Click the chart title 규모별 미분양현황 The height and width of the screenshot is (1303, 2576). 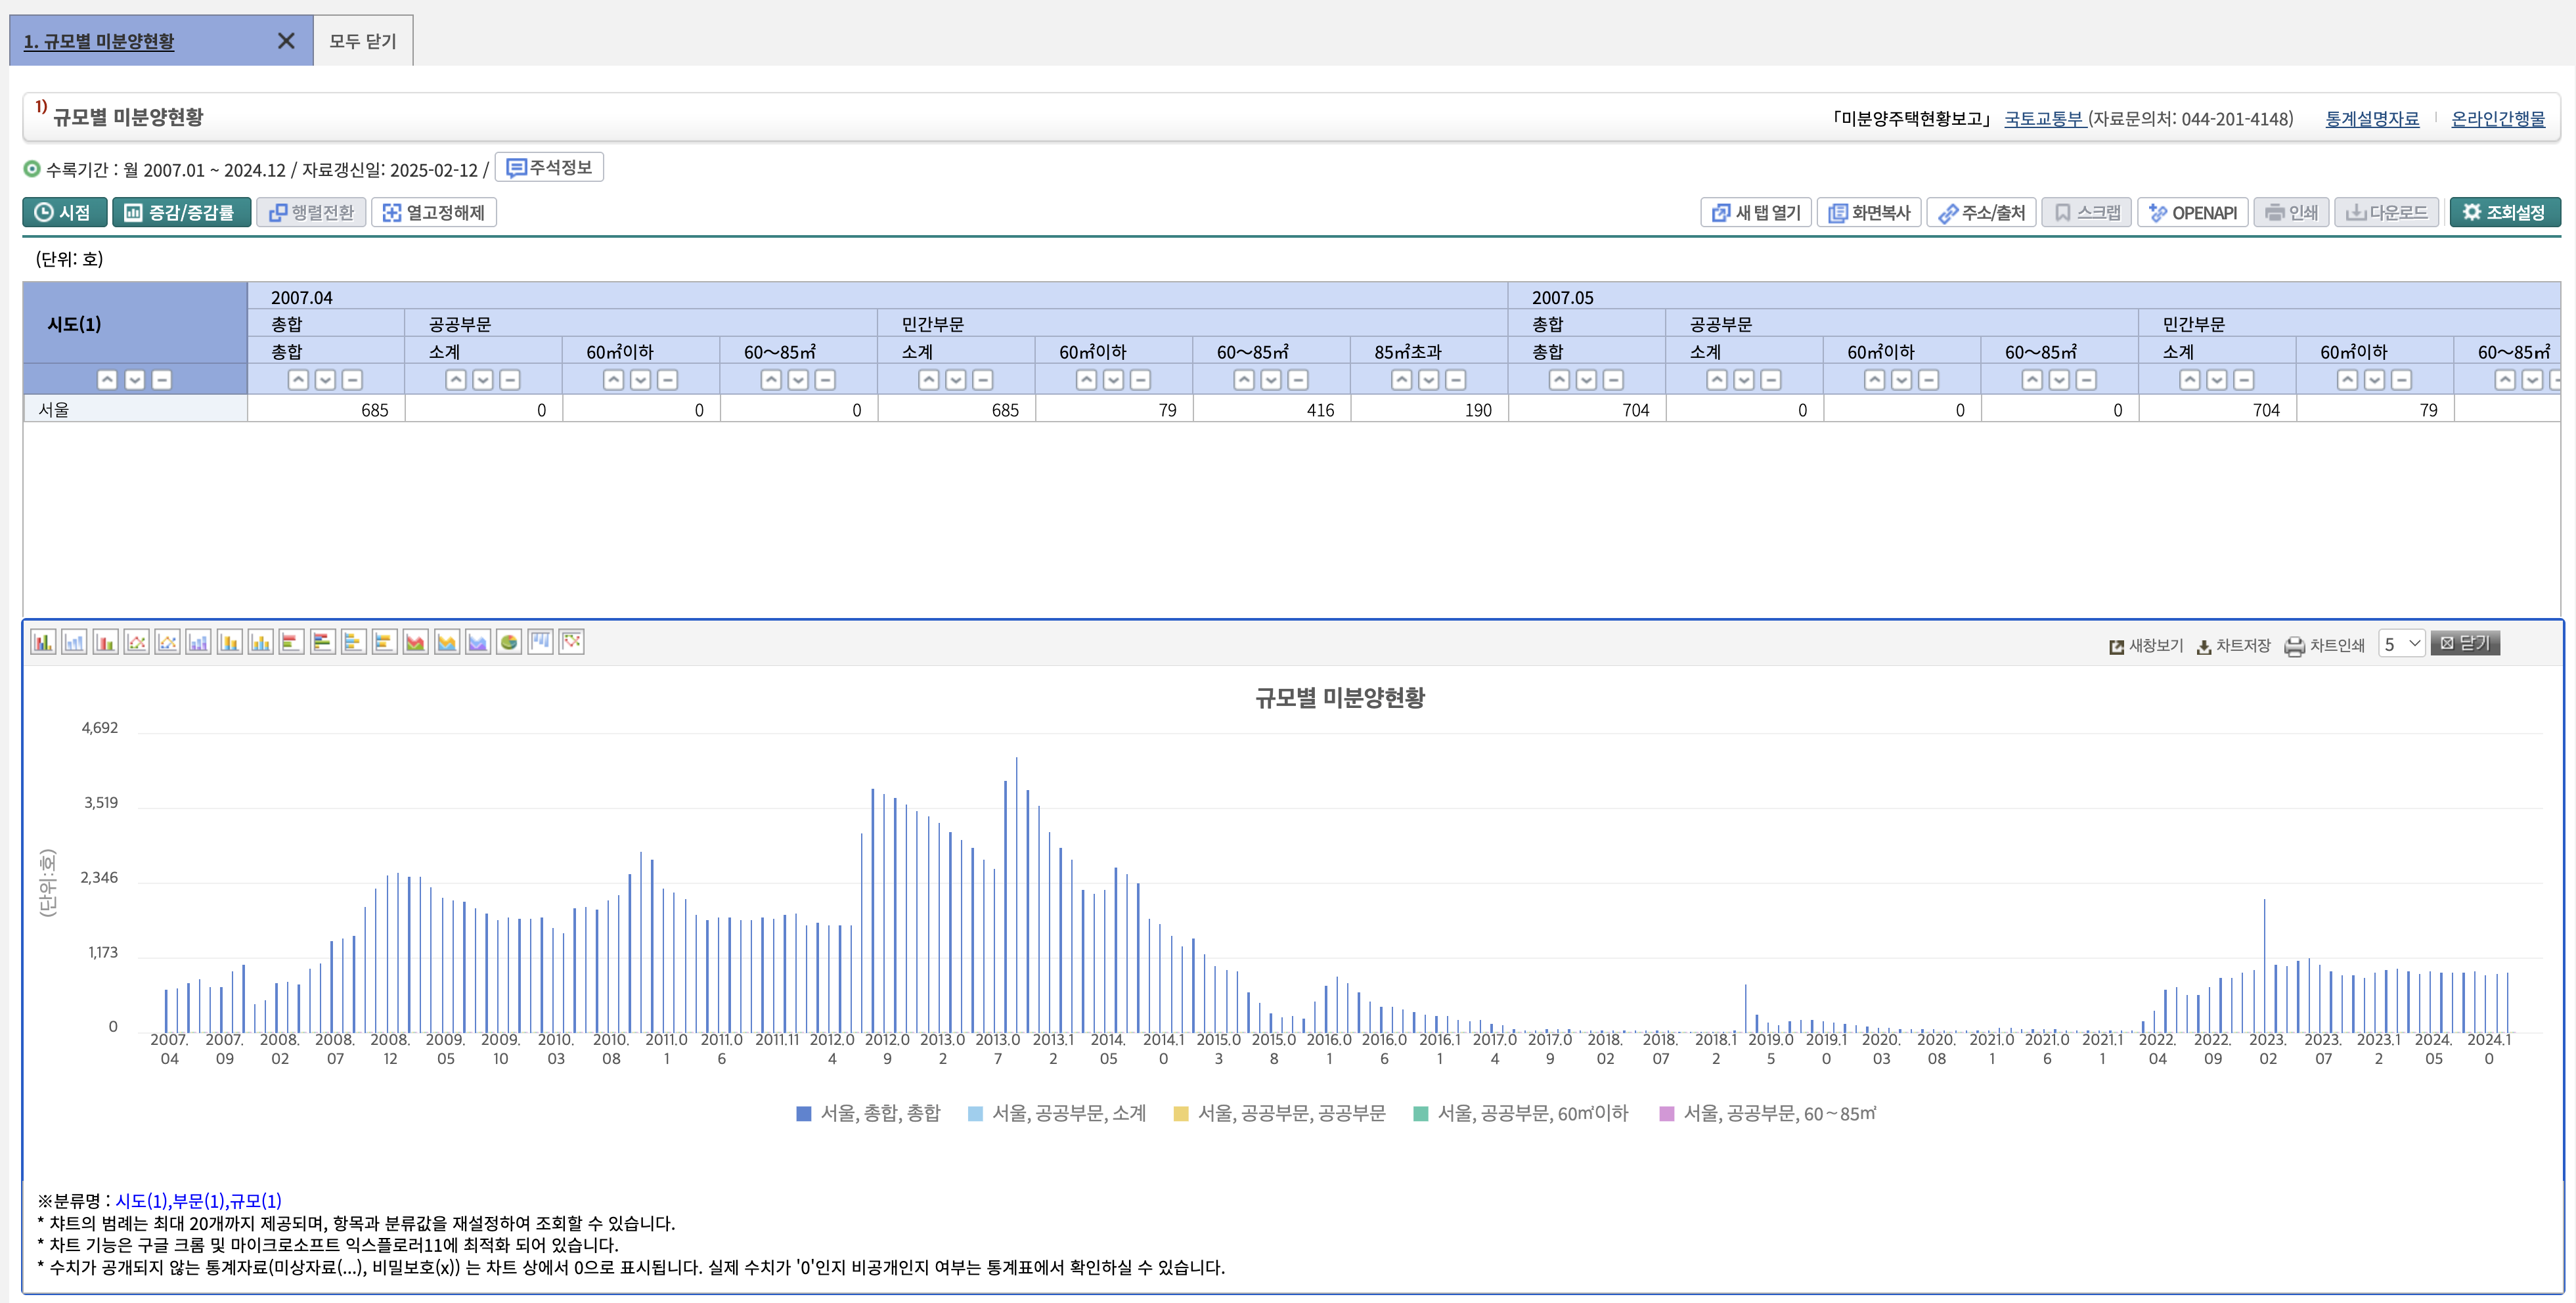(1339, 697)
